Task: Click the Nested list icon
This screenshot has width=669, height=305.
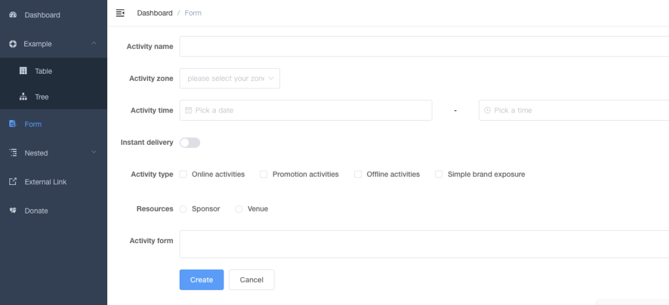Action: [13, 153]
